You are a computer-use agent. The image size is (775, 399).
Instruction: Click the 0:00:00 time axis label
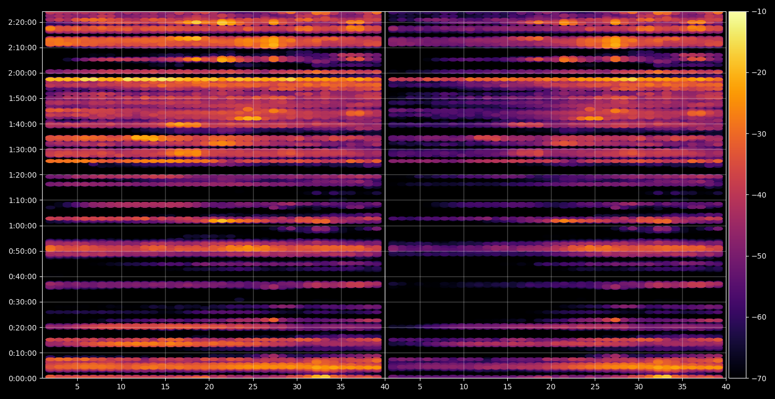point(23,378)
